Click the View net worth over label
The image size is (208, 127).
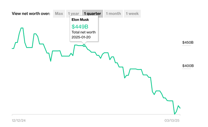pyautogui.click(x=31, y=14)
